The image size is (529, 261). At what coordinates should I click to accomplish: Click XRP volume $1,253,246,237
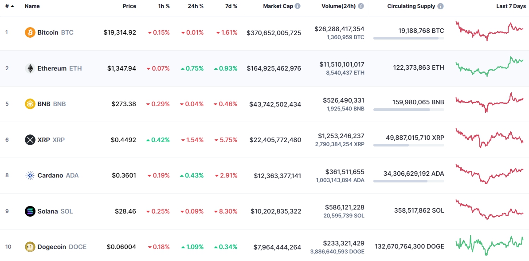click(341, 135)
